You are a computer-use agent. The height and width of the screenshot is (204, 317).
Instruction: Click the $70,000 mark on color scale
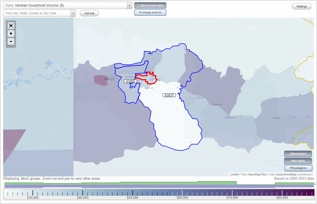[x=232, y=197]
